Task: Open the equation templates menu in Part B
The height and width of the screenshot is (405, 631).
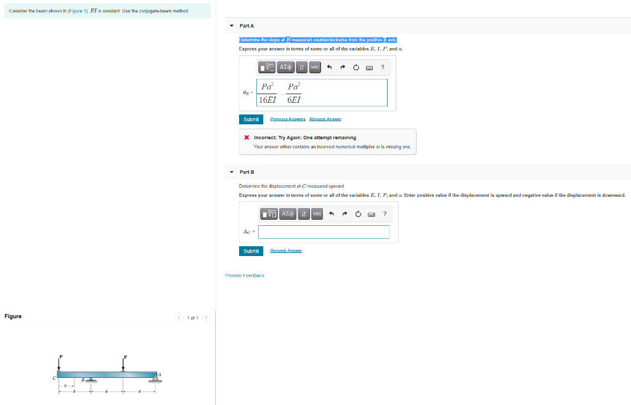Action: click(269, 214)
